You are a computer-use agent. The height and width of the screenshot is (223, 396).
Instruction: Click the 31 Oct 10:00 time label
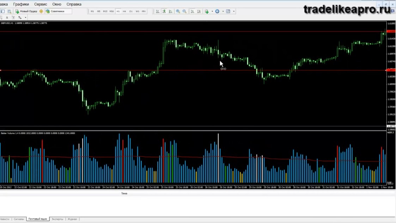343,187
